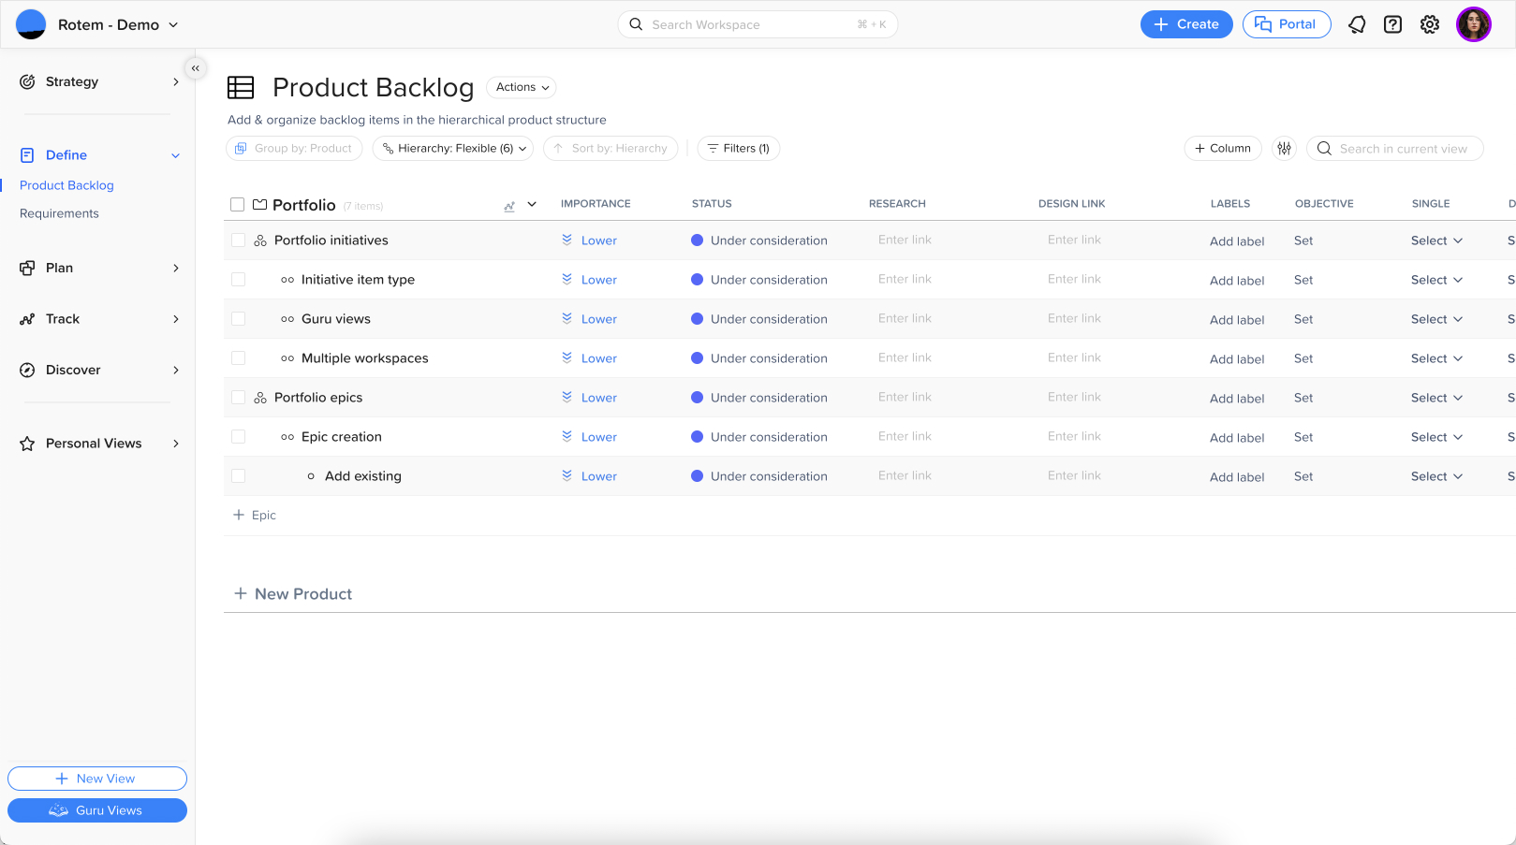1516x845 pixels.
Task: Click the Product Backlog table icon
Action: tap(241, 88)
